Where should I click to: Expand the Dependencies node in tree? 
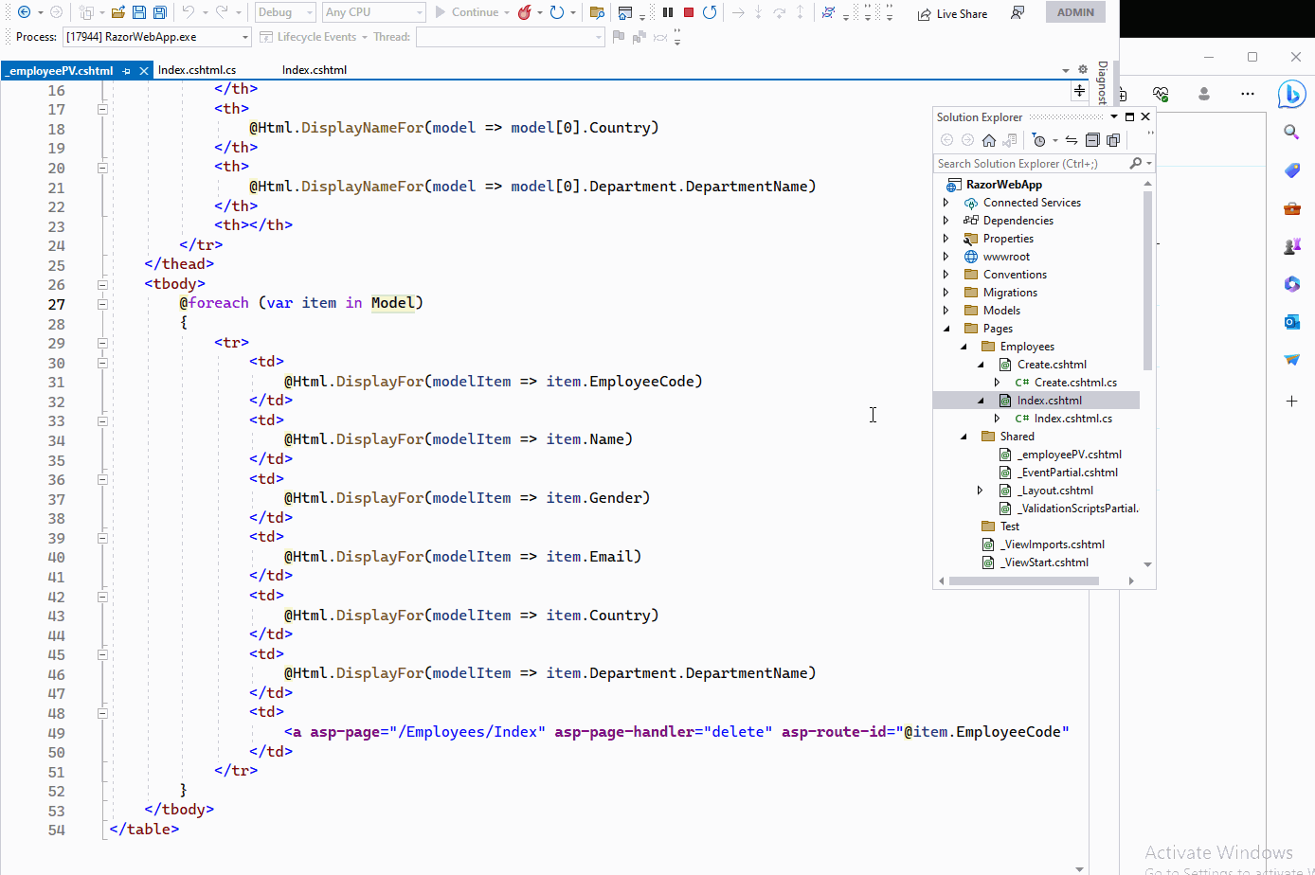(946, 221)
